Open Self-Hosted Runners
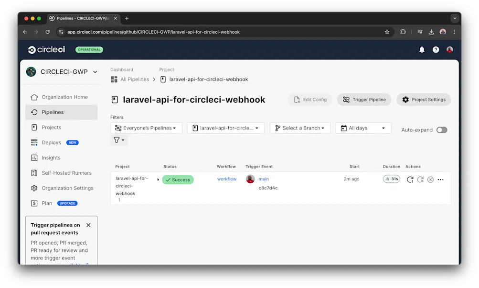Screen dimensions: 479x288 pyautogui.click(x=62, y=173)
